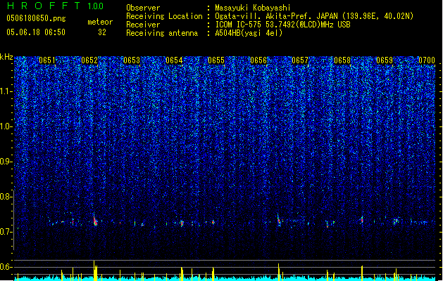Screen dimensions: 443x281
Task: Click the antenna value A504HB(yagi 4el)
Action: pos(249,33)
